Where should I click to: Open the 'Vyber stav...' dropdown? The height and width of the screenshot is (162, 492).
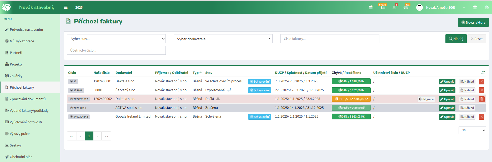pyautogui.click(x=116, y=39)
